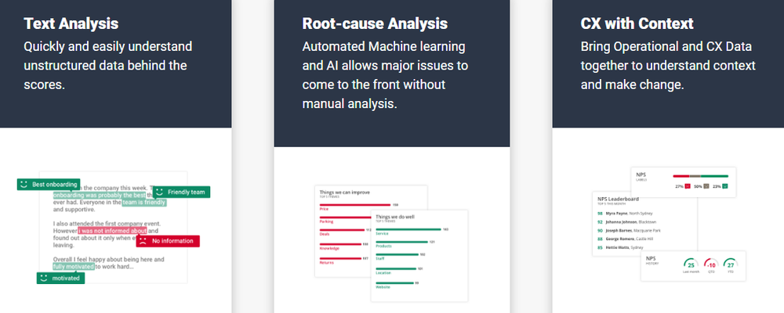The height and width of the screenshot is (313, 784).
Task: Click the Last month gauge showing 25
Action: (691, 265)
